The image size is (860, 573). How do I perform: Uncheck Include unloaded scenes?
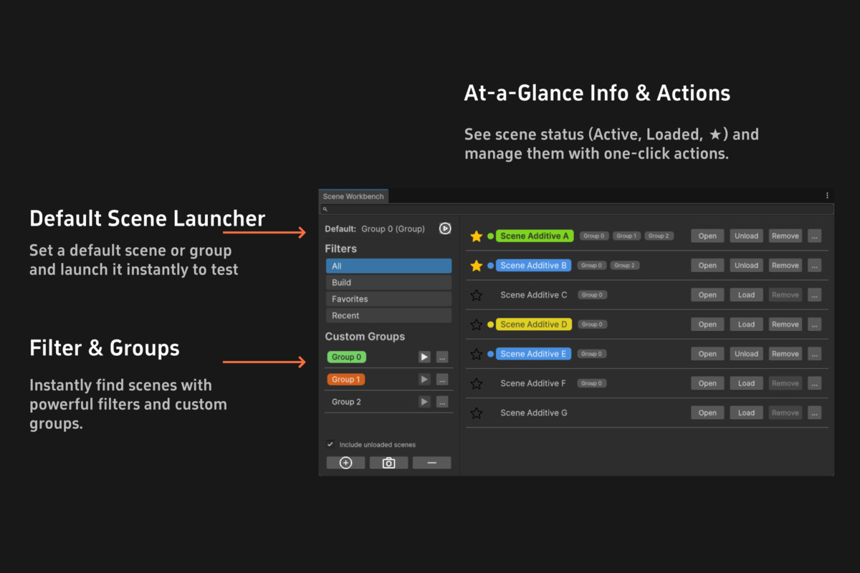tap(330, 443)
